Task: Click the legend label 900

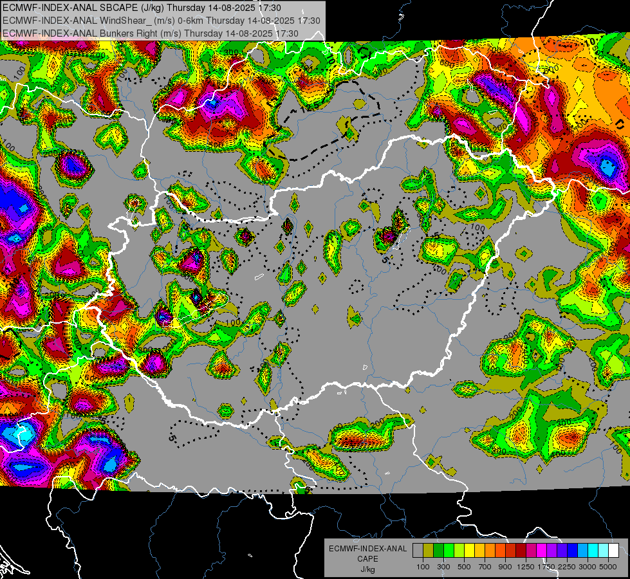Action: click(505, 567)
